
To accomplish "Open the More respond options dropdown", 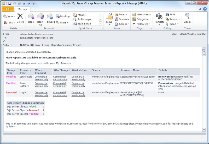I will pyautogui.click(x=62, y=22).
